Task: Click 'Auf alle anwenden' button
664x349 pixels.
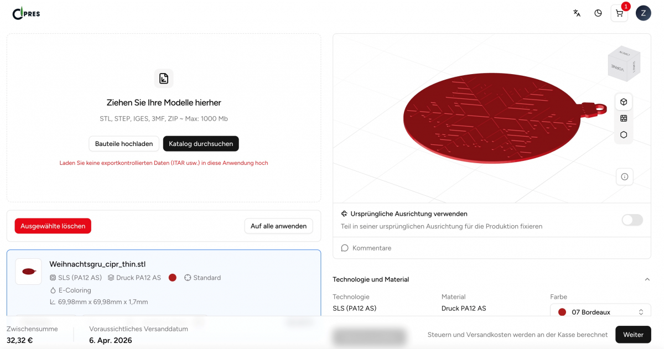Action: [x=278, y=226]
